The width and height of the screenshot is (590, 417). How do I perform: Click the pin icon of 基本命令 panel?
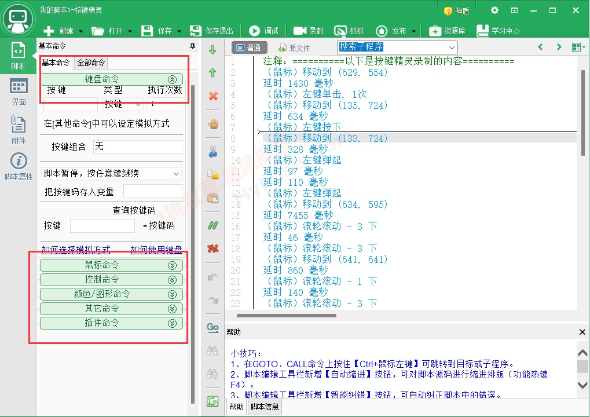(x=192, y=46)
